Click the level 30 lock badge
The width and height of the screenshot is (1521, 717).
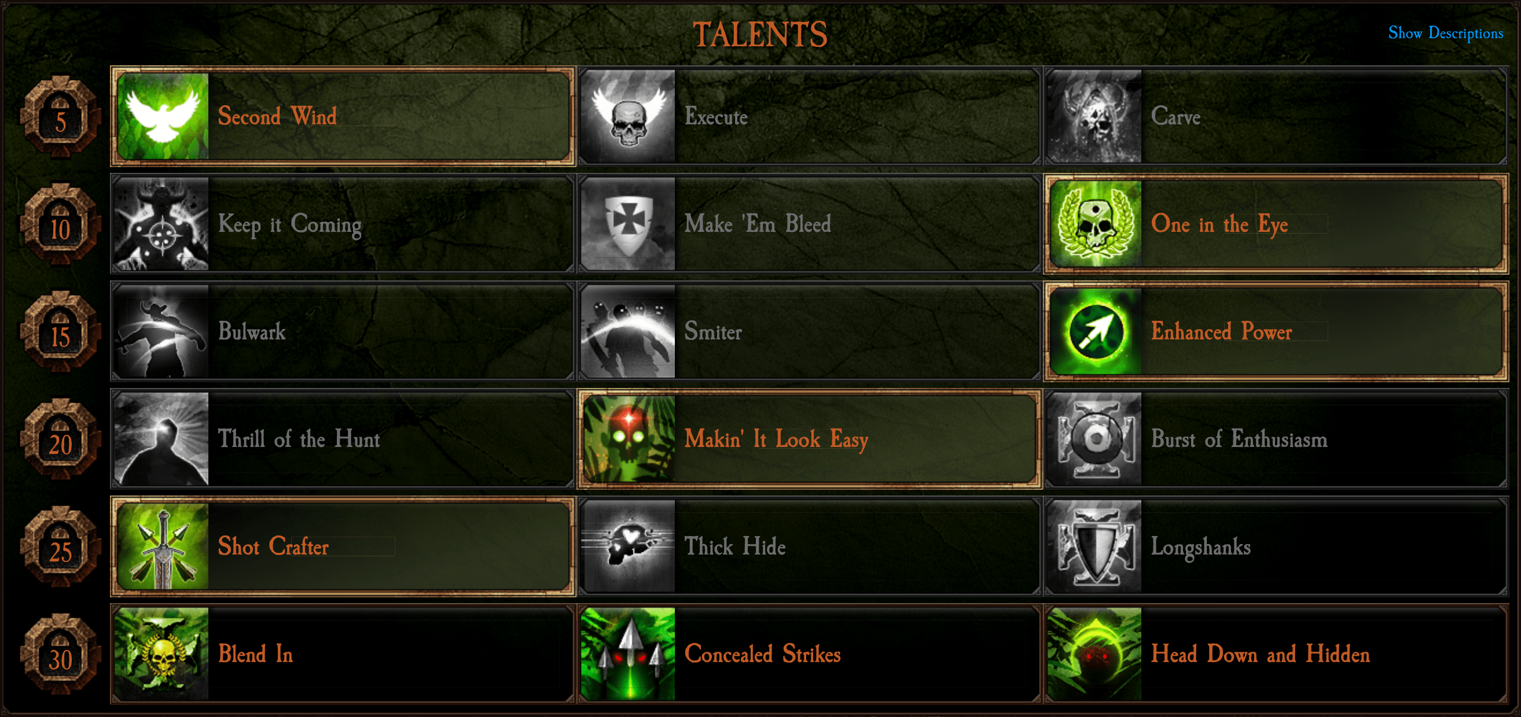pos(60,654)
